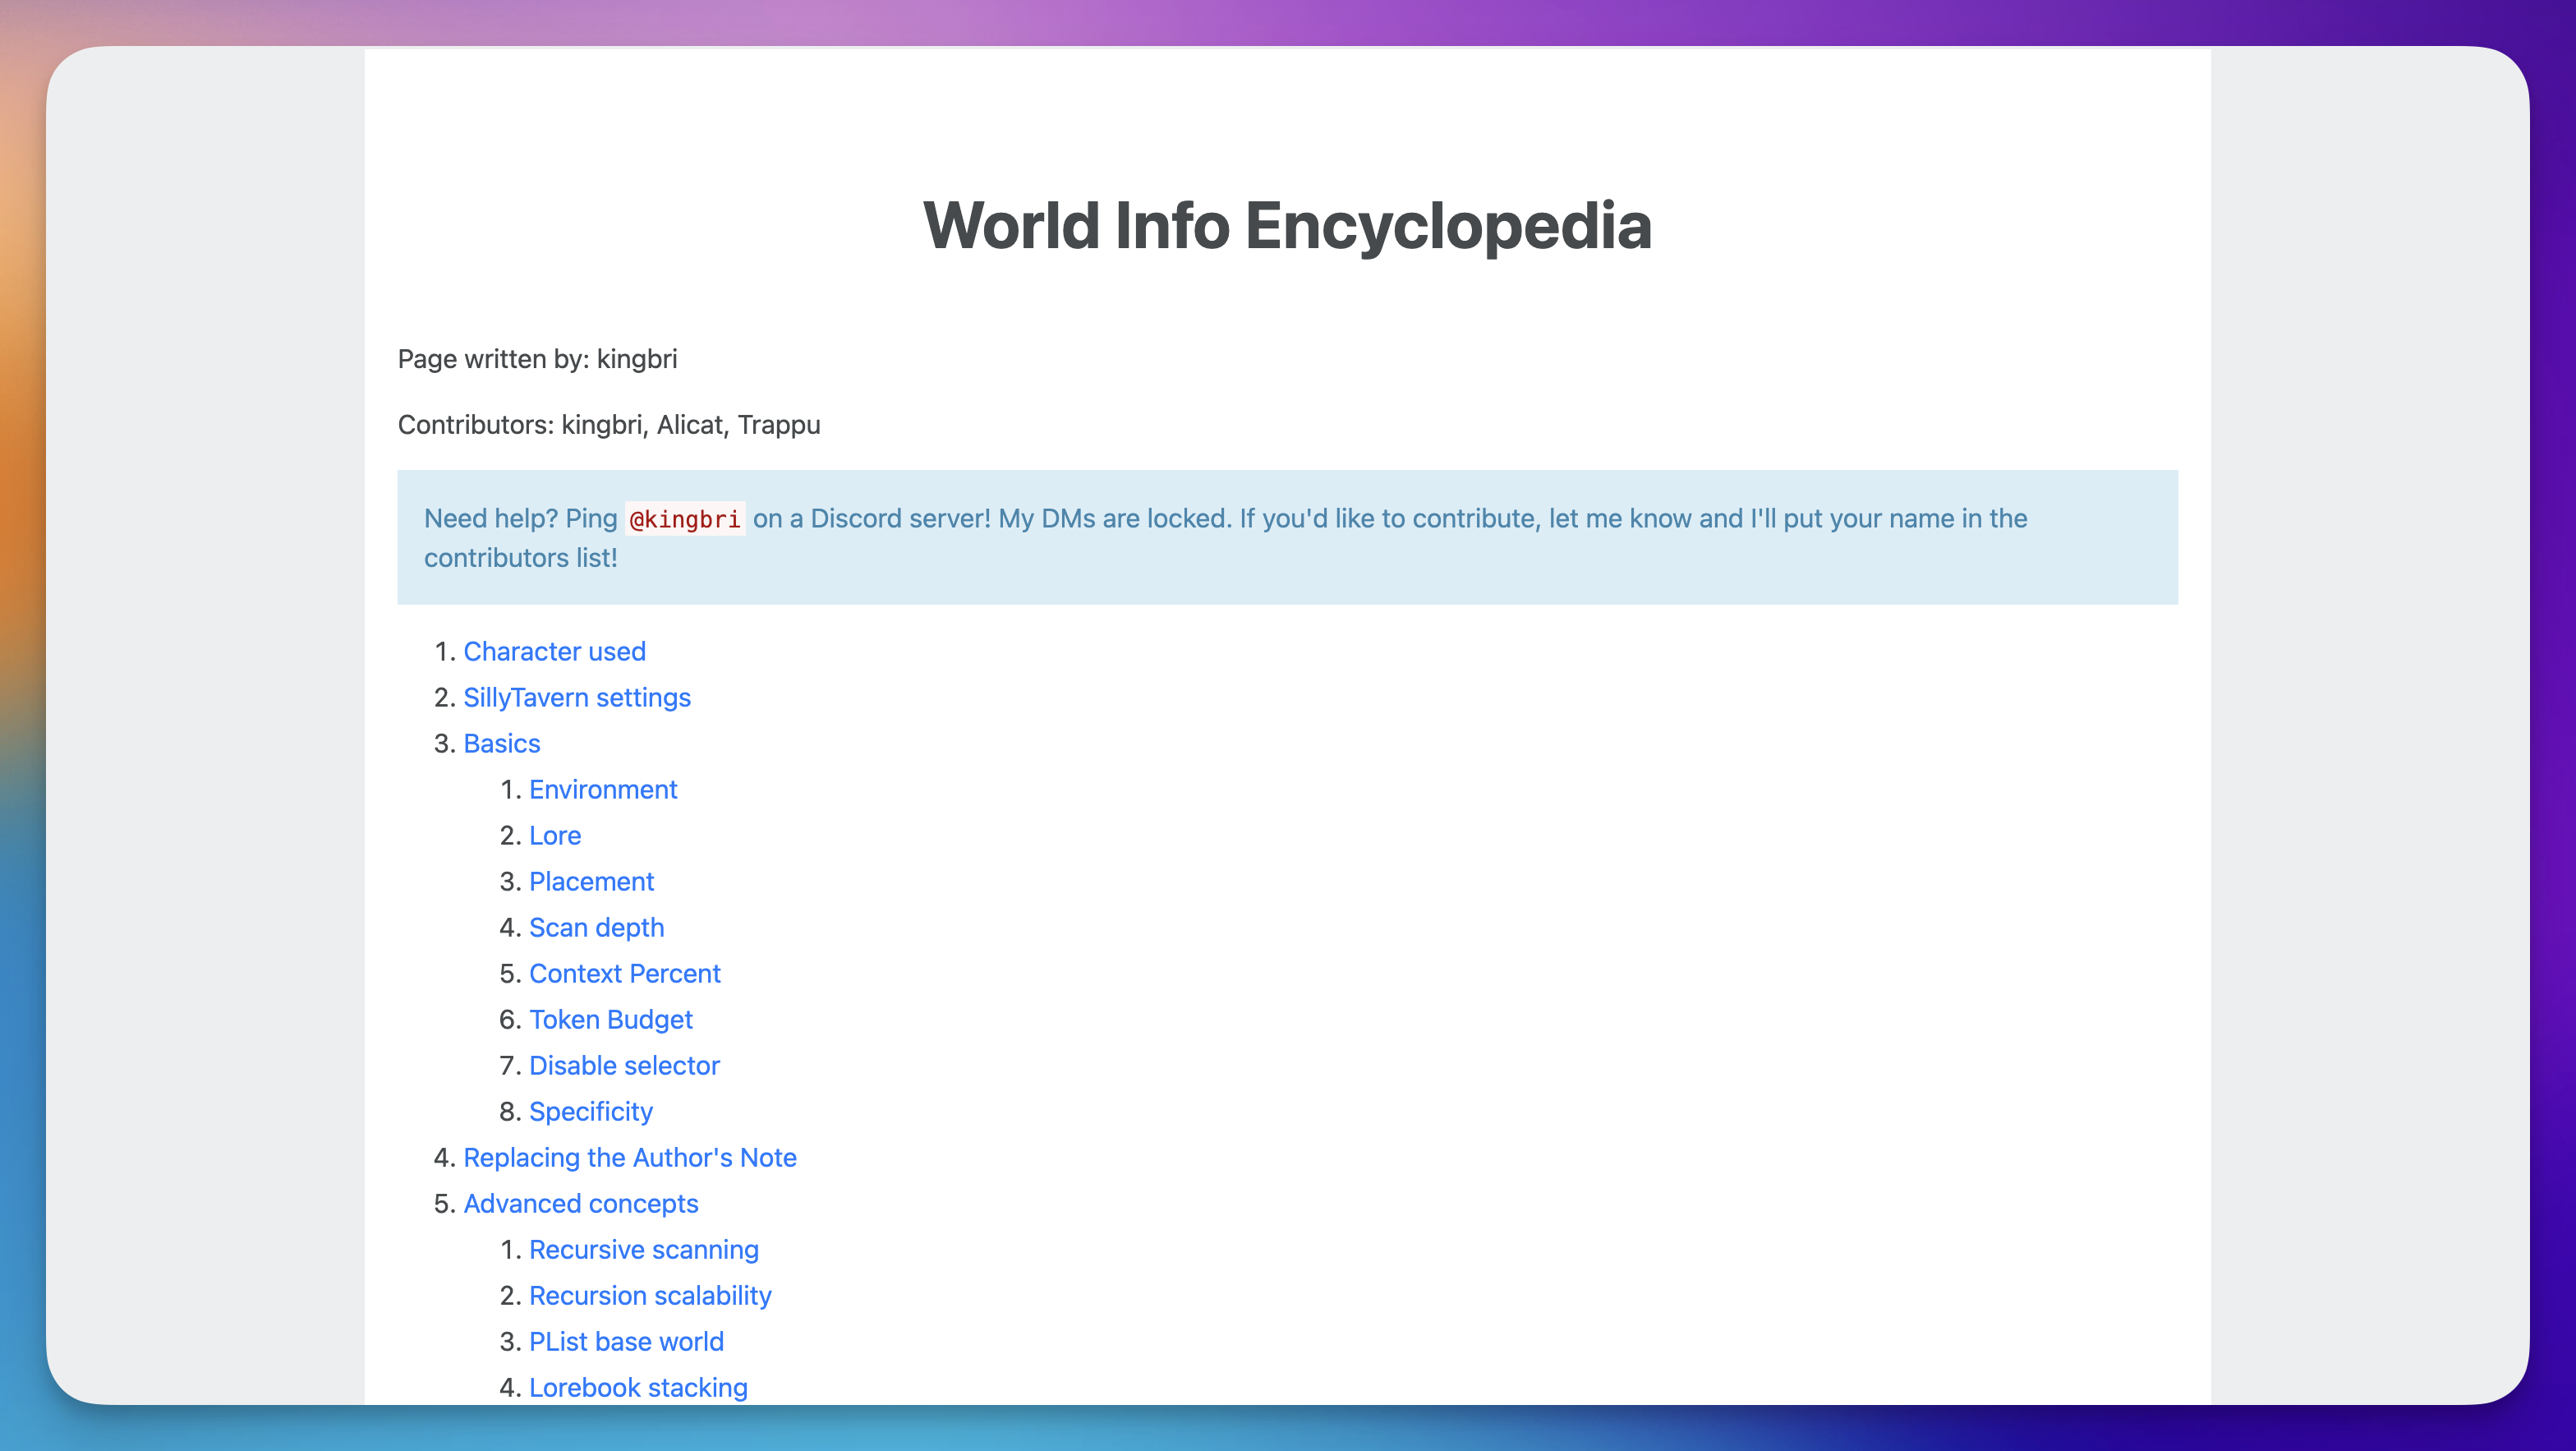Click the World Info Encyclopedia heading
The width and height of the screenshot is (2576, 1451).
tap(1286, 226)
